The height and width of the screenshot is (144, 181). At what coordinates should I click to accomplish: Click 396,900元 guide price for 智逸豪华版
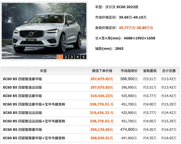click(129, 79)
